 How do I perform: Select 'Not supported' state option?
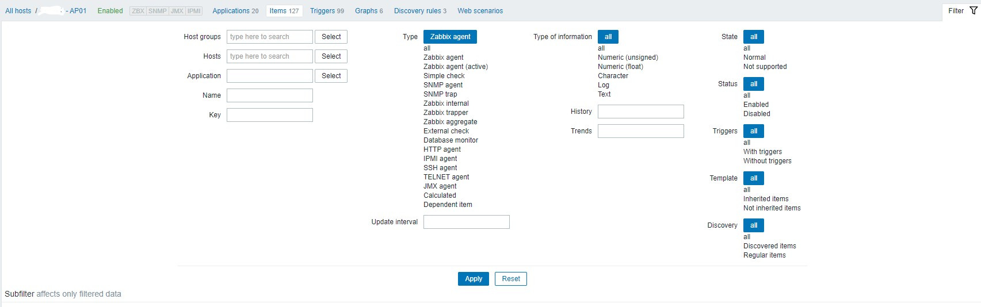pos(765,67)
